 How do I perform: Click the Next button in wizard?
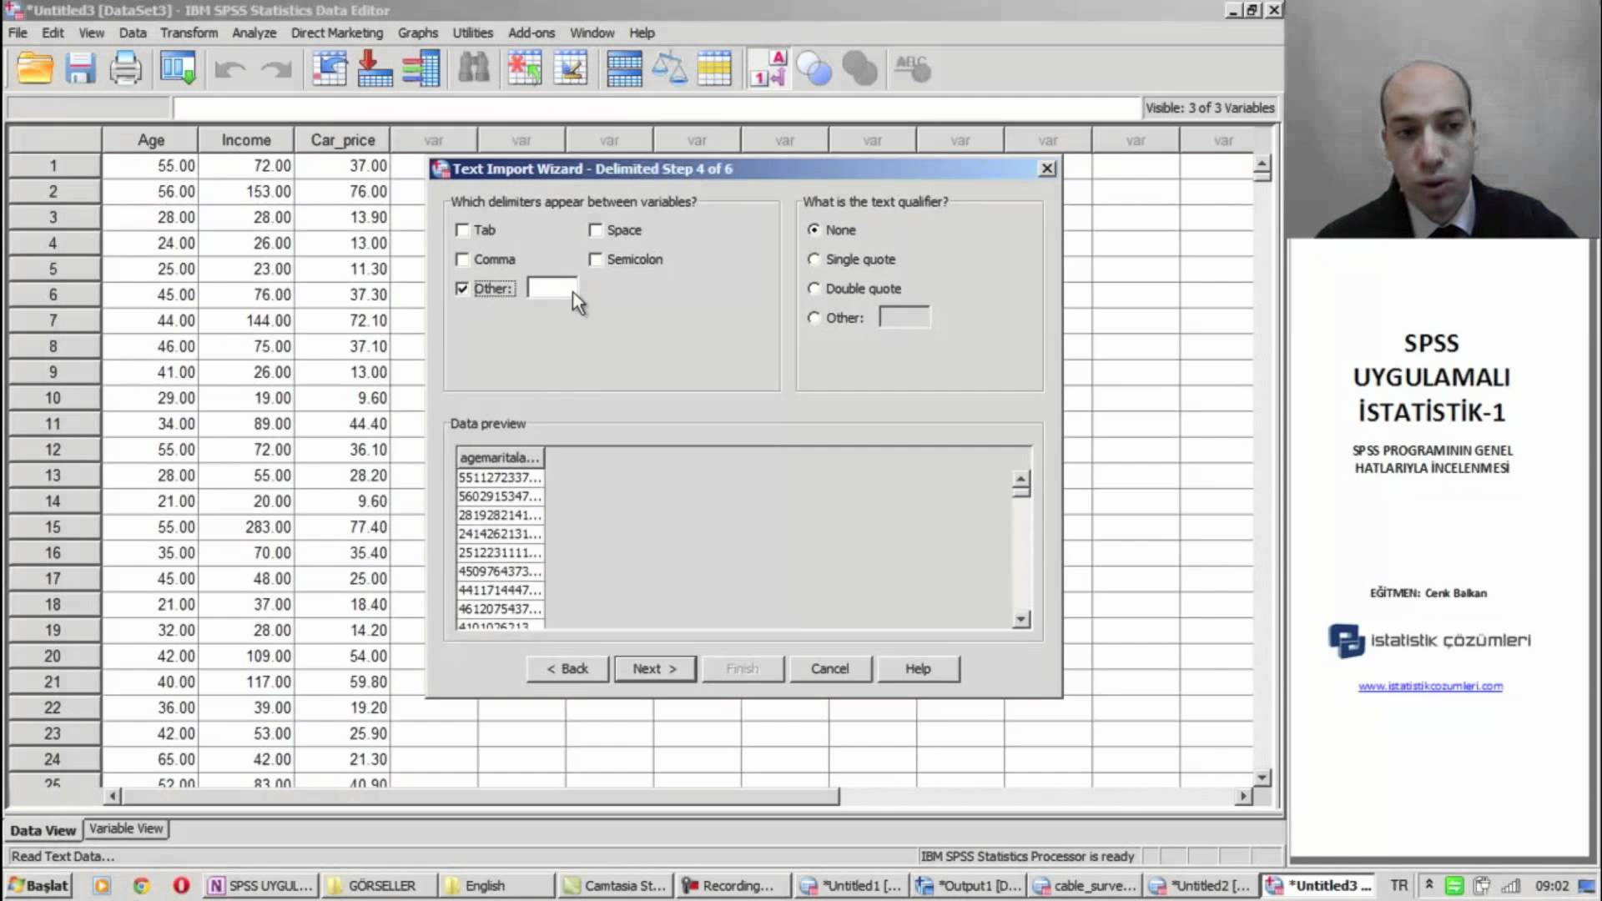click(655, 668)
